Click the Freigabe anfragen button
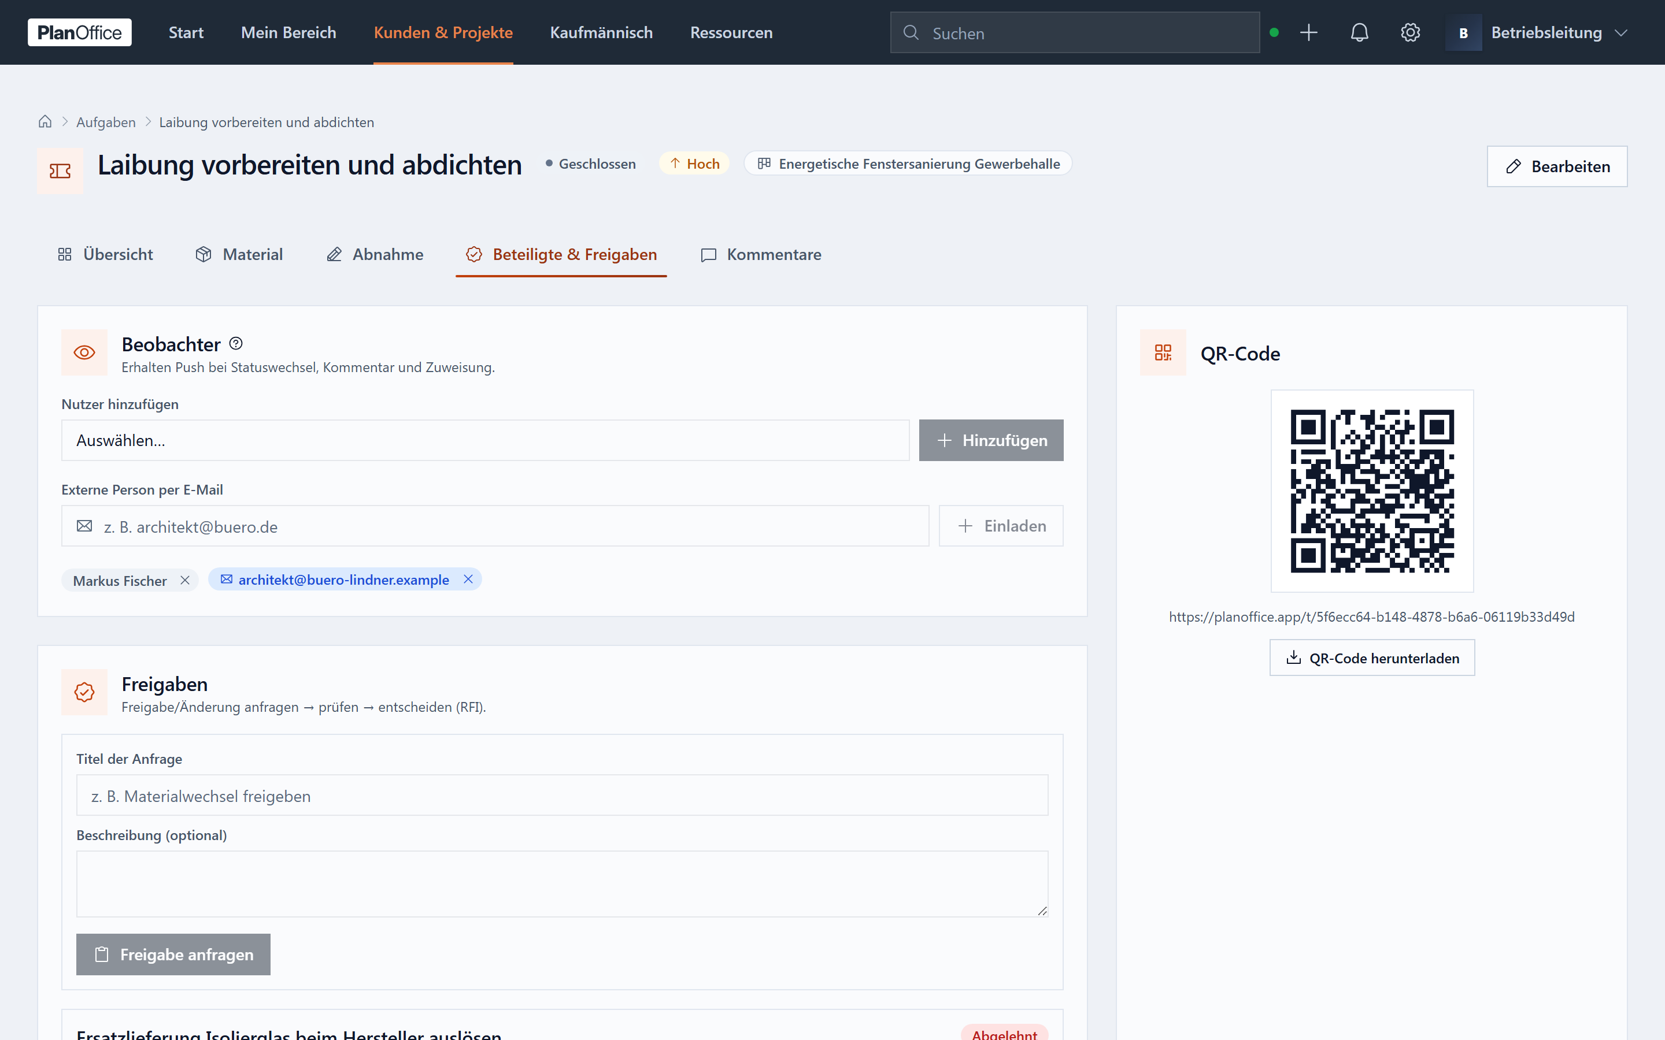Screen dimensions: 1665x1040 [x=173, y=954]
